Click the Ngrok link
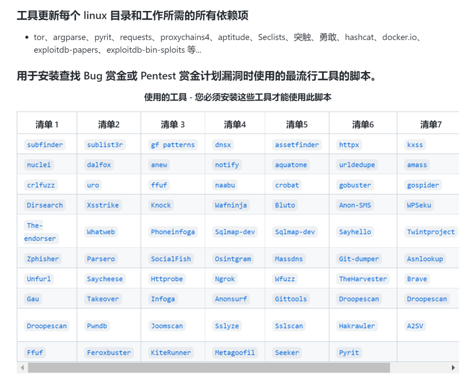Viewport: 474px width, 385px height. click(225, 279)
